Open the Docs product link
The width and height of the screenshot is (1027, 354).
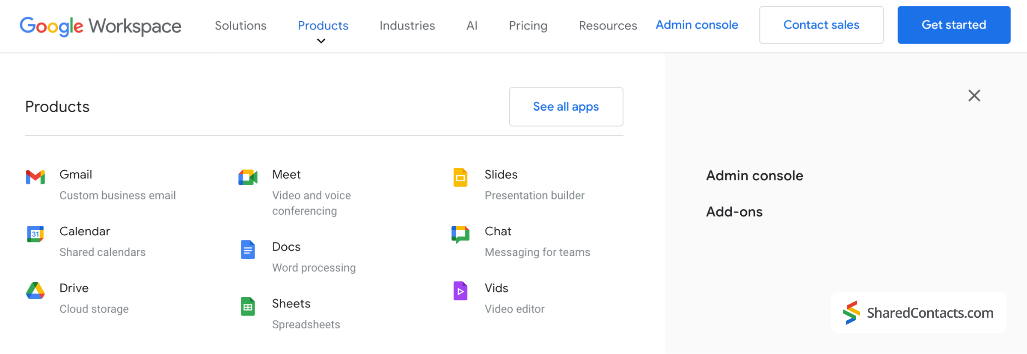pyautogui.click(x=286, y=246)
